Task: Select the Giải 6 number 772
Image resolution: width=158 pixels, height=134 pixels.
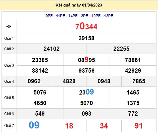Action: (133, 114)
